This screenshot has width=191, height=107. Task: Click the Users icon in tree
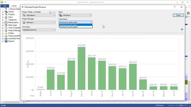pyautogui.click(x=6, y=17)
